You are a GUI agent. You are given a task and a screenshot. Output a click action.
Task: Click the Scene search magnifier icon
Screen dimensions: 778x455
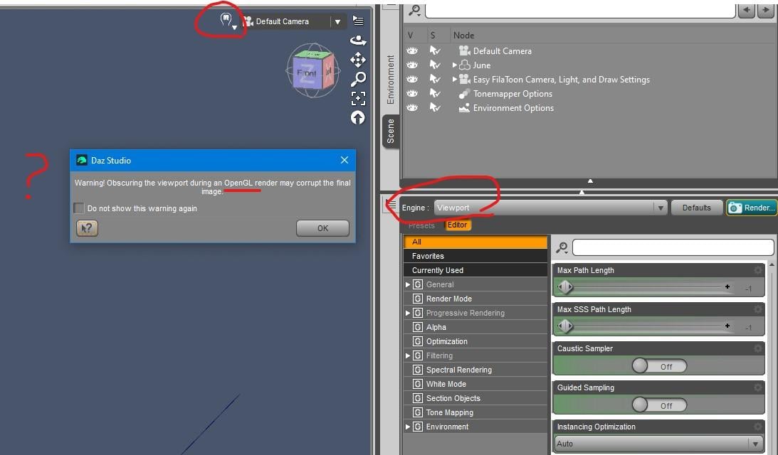point(414,10)
